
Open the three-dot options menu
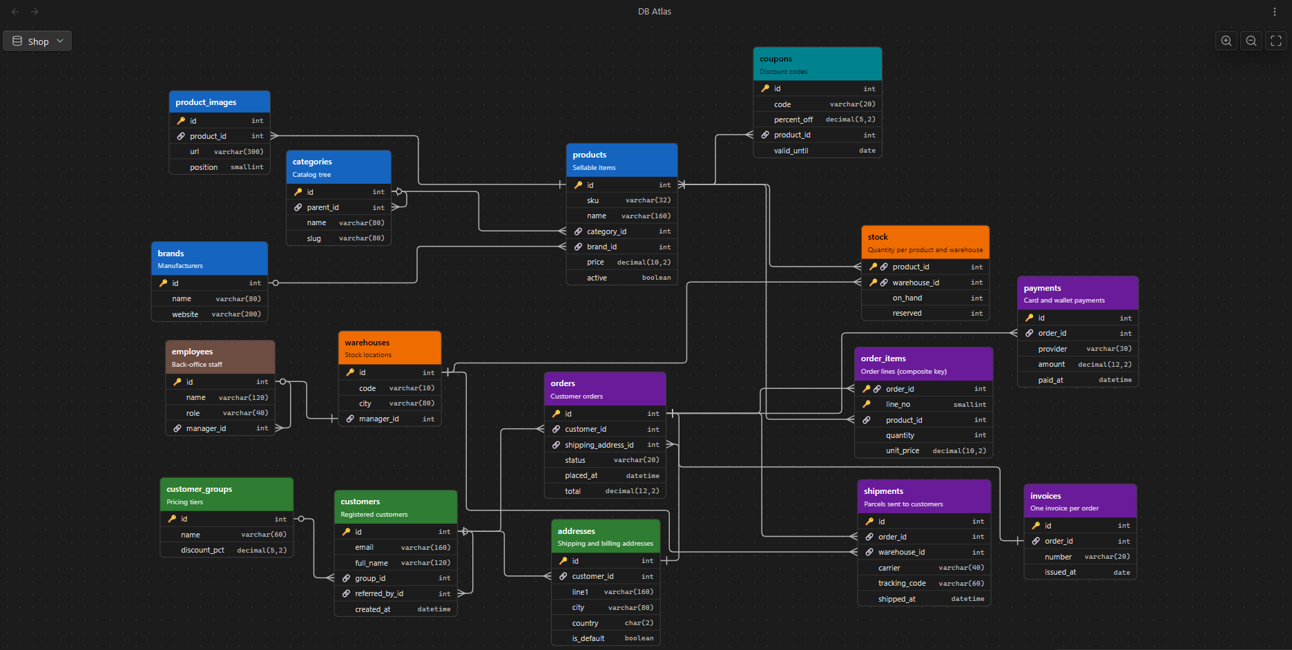coord(1275,12)
